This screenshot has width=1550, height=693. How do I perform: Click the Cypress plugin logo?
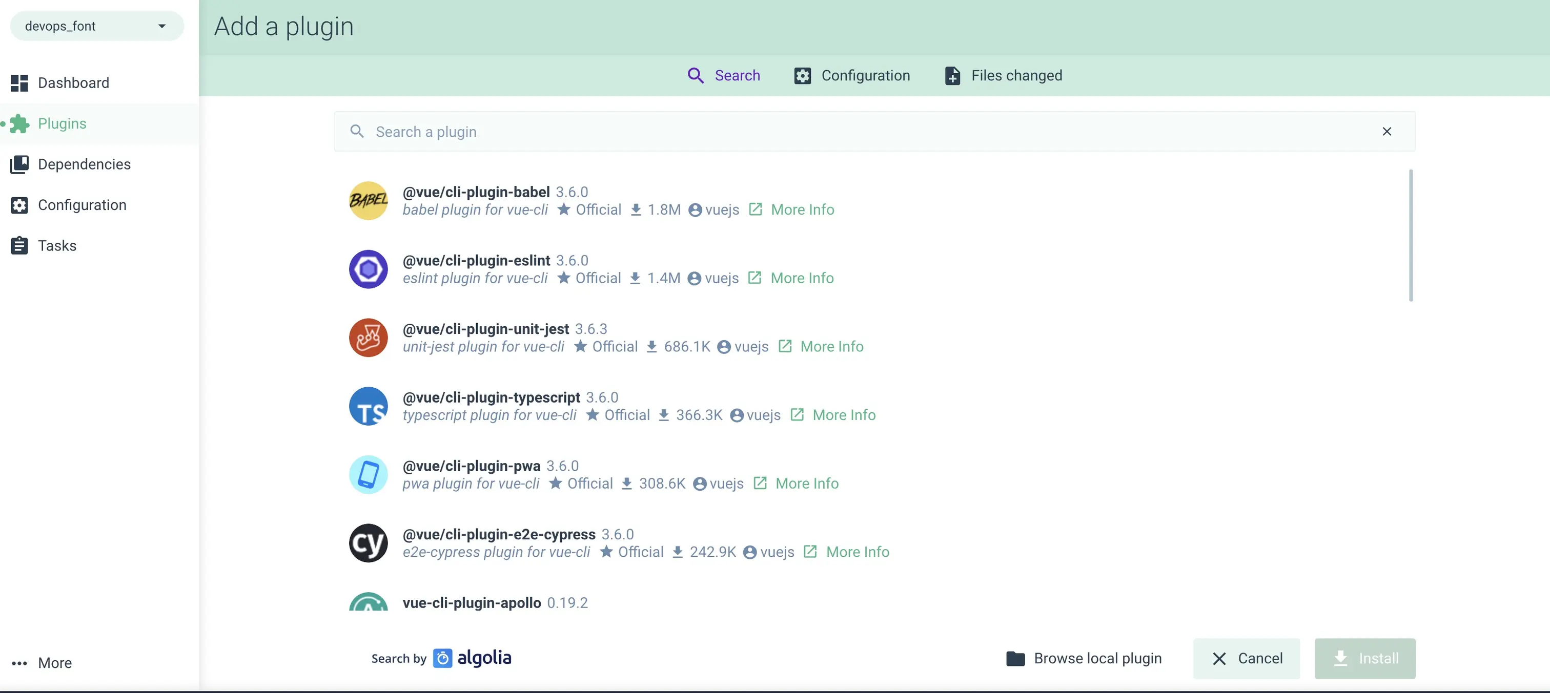tap(368, 543)
